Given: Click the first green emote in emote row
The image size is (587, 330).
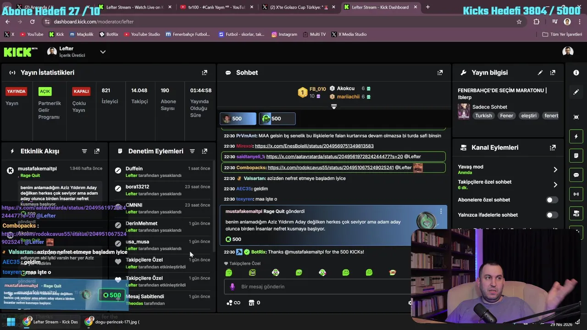Looking at the screenshot, I should tap(229, 273).
